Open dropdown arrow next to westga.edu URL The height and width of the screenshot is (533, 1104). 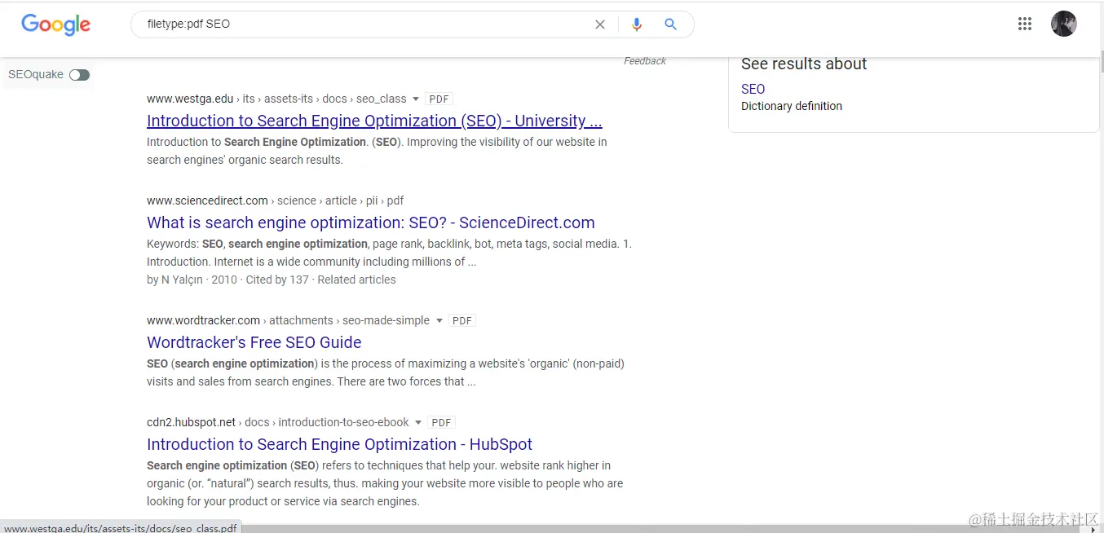pos(416,99)
